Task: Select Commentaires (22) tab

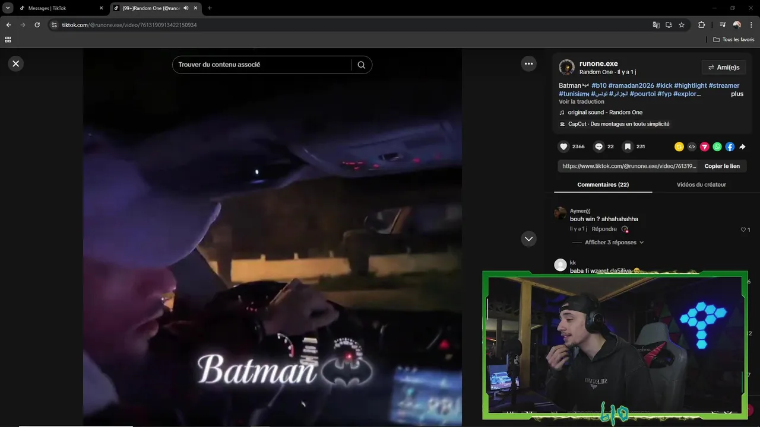Action: [x=603, y=184]
